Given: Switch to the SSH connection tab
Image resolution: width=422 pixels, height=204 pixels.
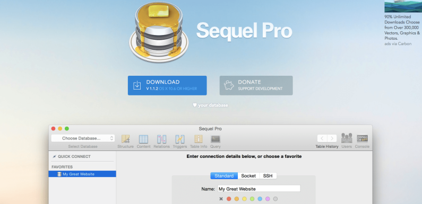Looking at the screenshot, I should click(x=268, y=176).
